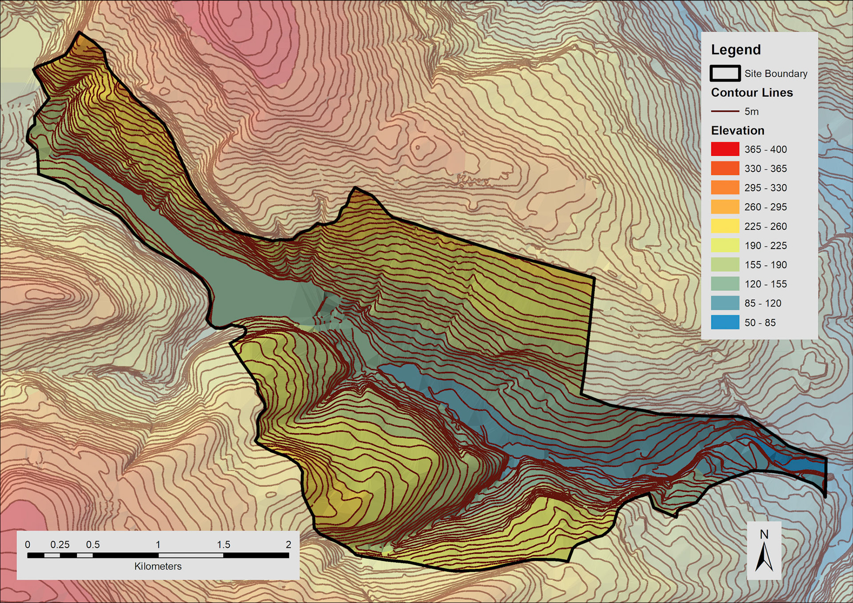
Task: Select the 85 - 120 teal swatch
Action: point(725,303)
